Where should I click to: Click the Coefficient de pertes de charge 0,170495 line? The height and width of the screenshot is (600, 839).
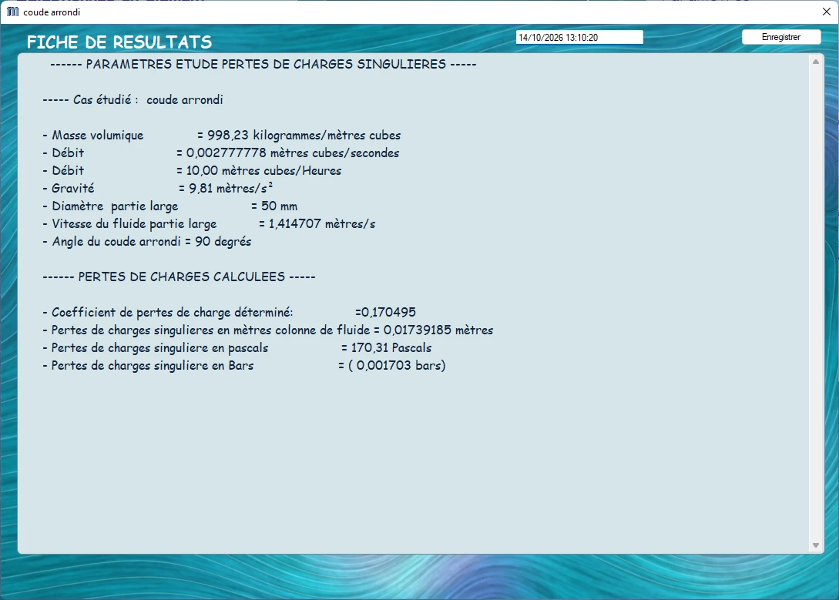click(230, 312)
